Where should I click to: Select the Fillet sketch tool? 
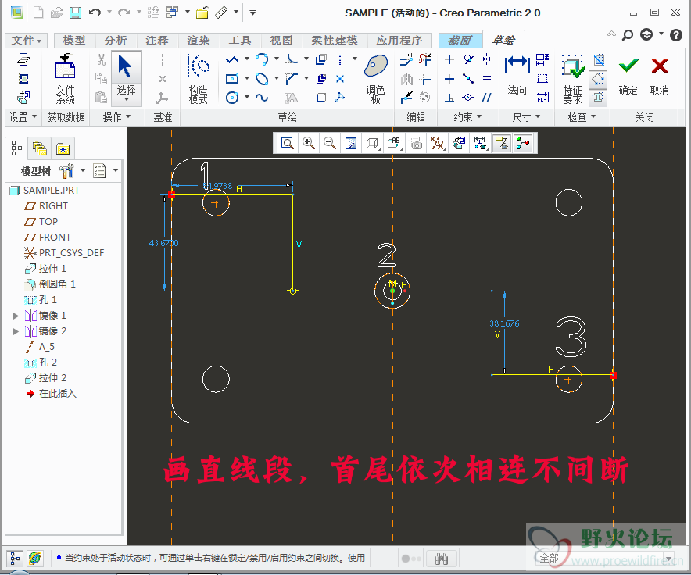point(292,59)
